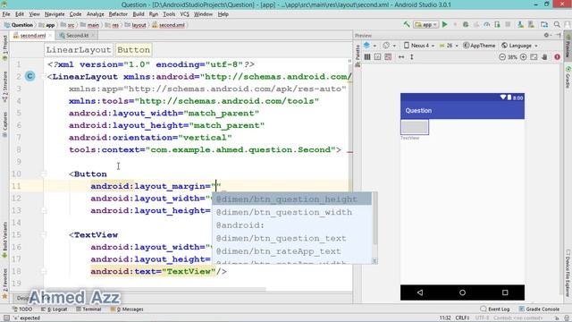
Task: Open the Event Log panel
Action: [495, 309]
